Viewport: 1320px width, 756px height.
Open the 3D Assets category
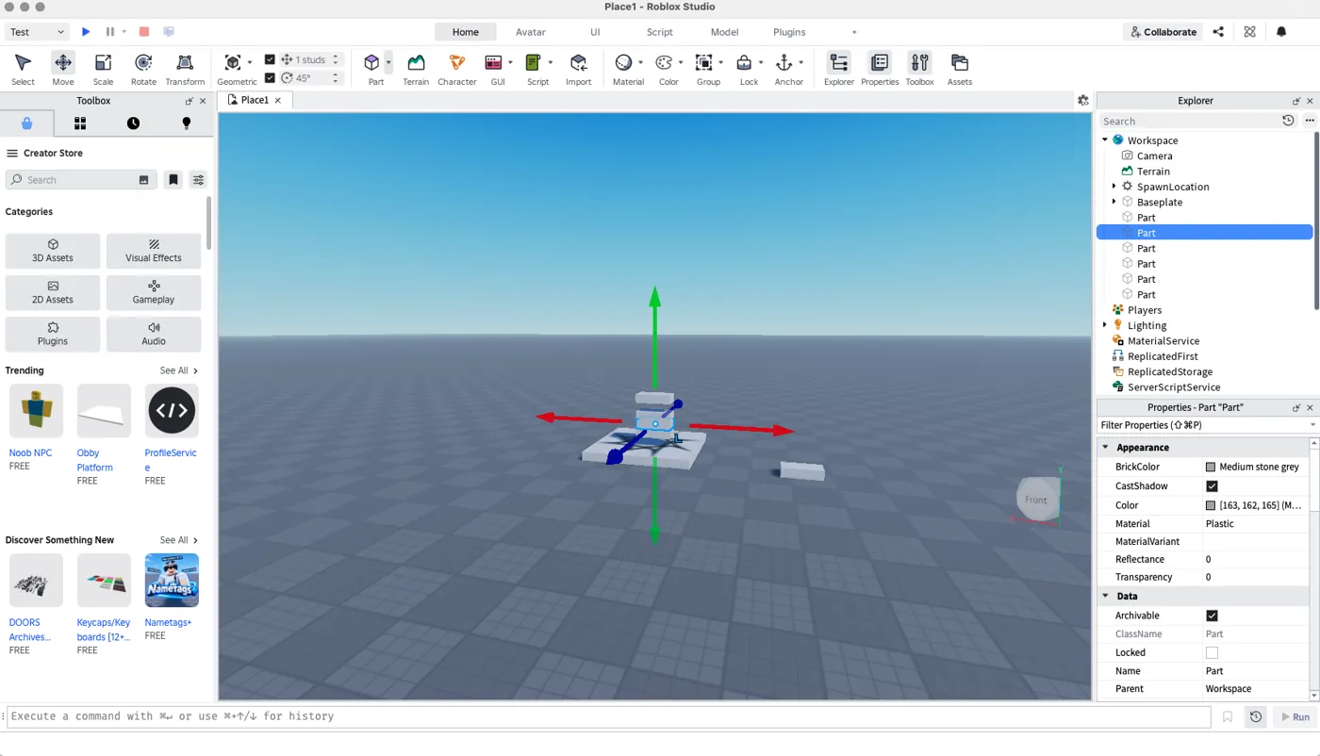pos(53,251)
